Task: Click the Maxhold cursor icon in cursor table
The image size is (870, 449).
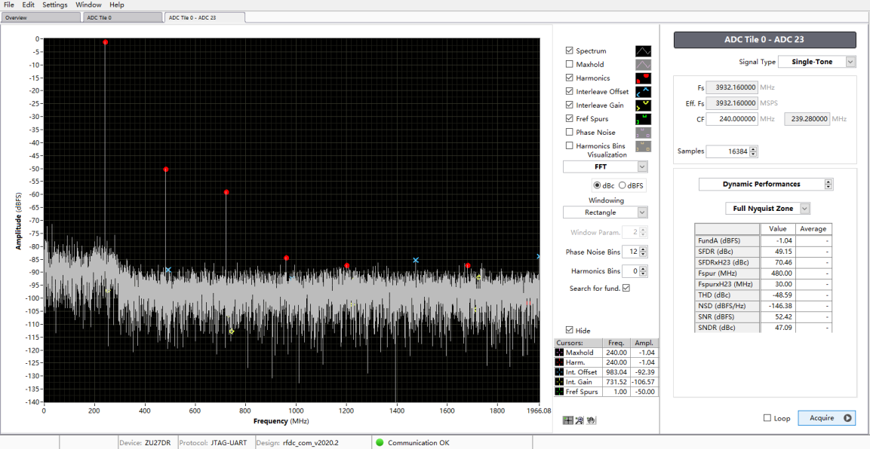Action: click(x=559, y=353)
